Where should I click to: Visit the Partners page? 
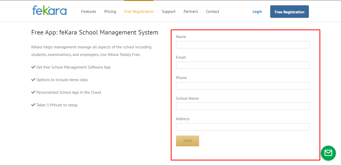click(191, 12)
